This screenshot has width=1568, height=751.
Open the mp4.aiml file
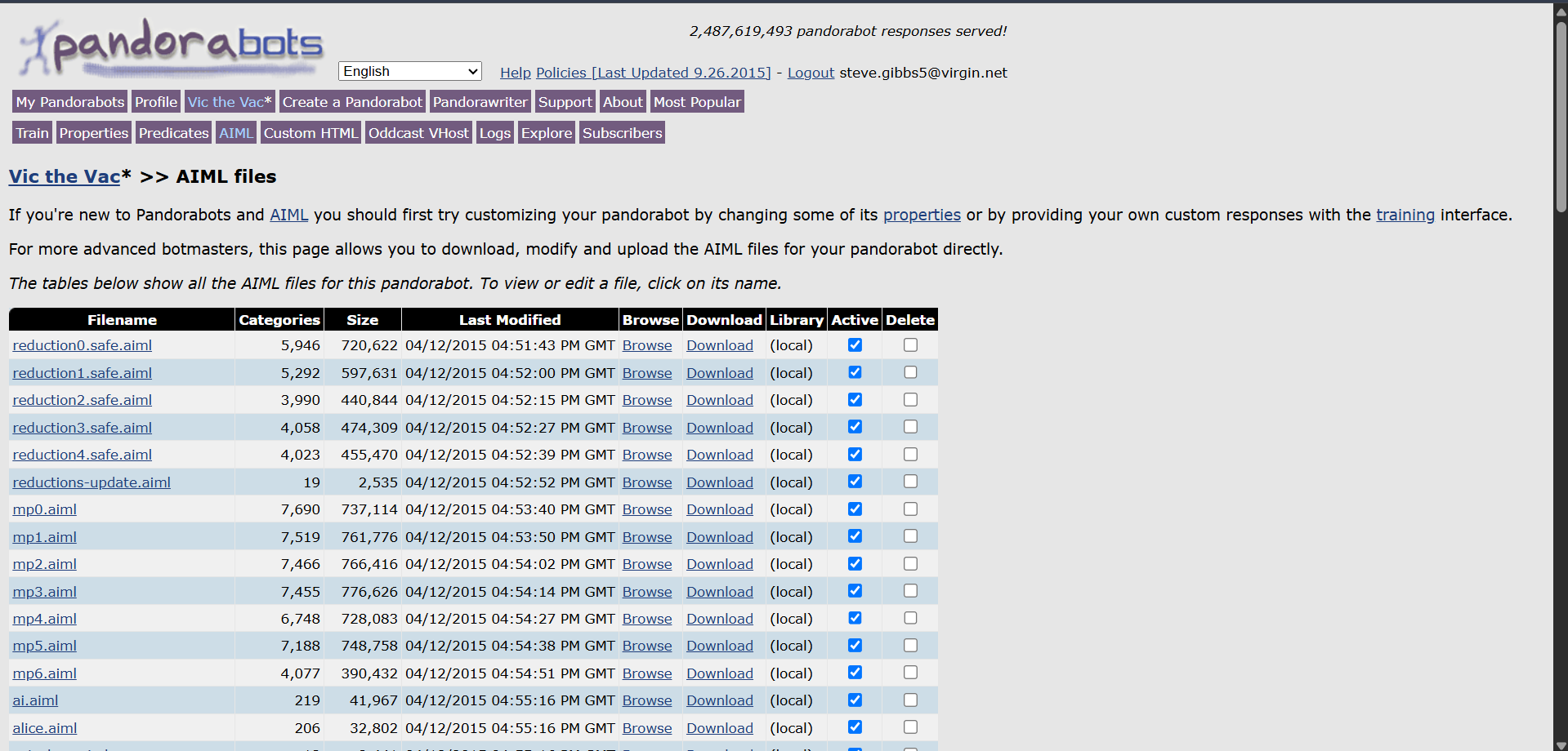[x=45, y=619]
